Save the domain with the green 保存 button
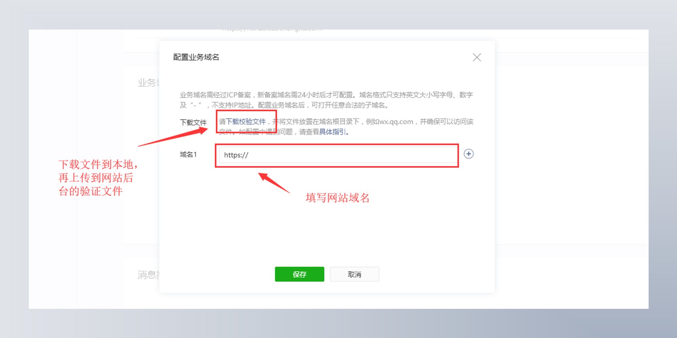The width and height of the screenshot is (677, 338). click(x=300, y=274)
